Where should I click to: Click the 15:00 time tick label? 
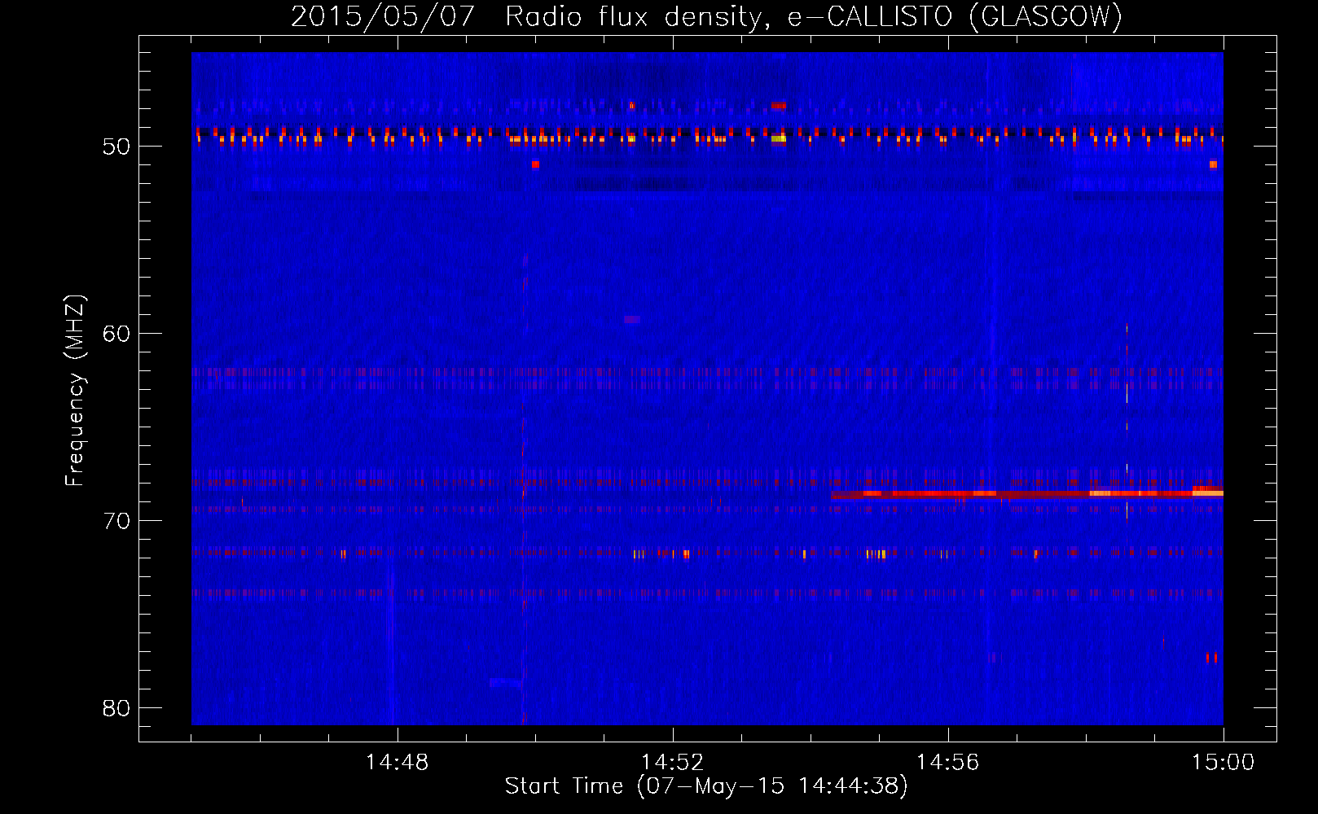(1223, 763)
